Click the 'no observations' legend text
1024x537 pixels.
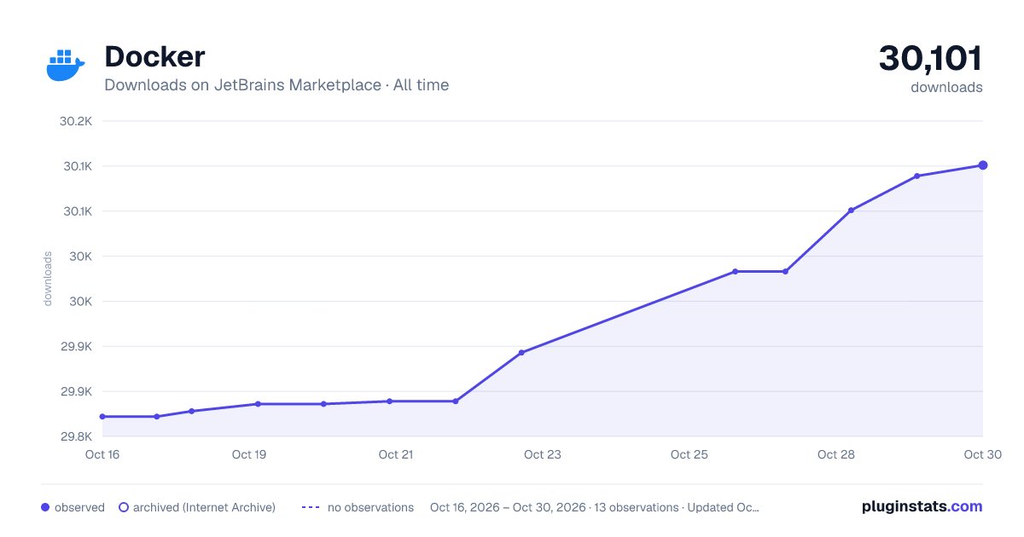tap(370, 507)
